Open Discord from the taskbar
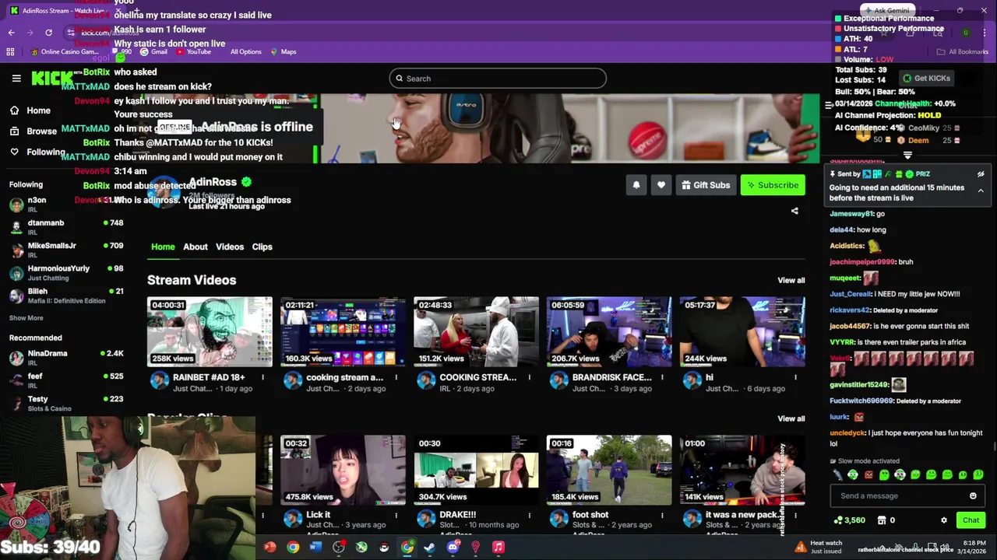This screenshot has width=997, height=560. coord(453,548)
